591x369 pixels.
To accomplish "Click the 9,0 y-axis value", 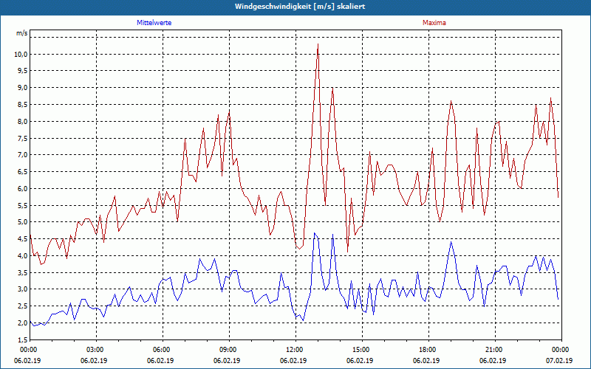I will click(23, 87).
